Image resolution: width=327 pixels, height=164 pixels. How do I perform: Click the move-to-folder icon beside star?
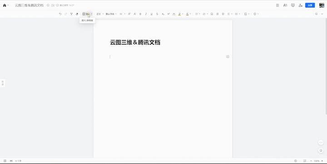click(x=53, y=5)
